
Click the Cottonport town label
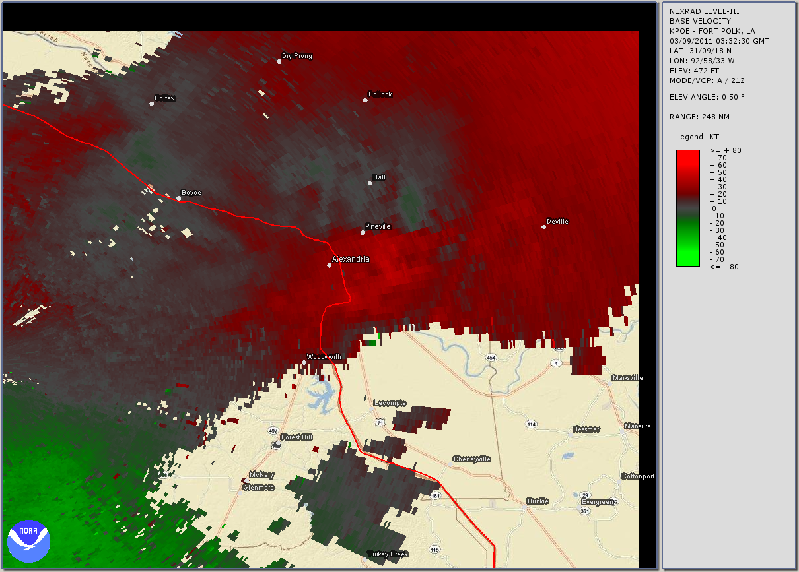point(638,476)
